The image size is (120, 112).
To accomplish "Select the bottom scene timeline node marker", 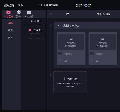I will [x=51, y=75].
